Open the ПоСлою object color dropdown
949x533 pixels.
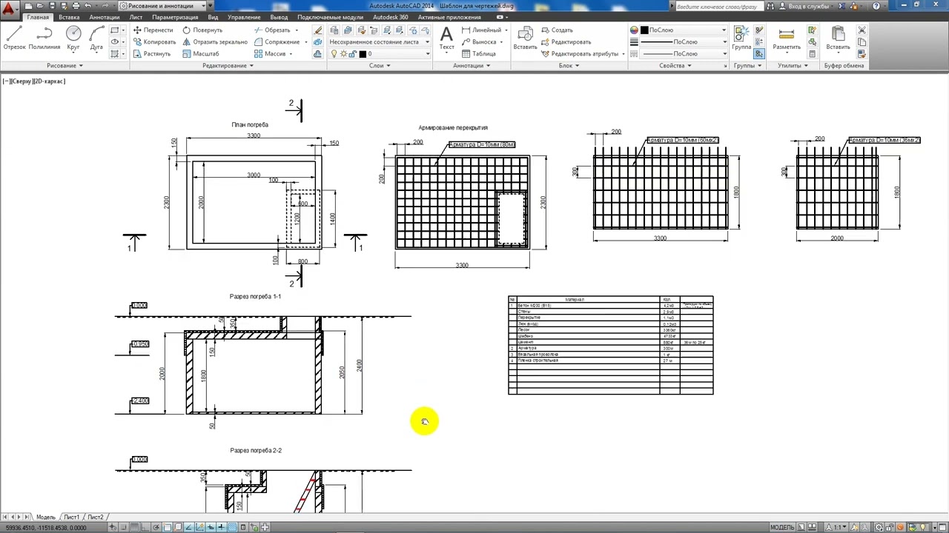tap(678, 30)
